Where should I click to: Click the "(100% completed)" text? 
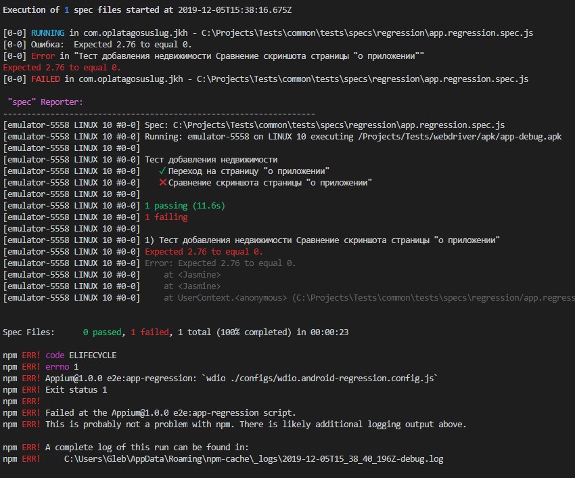[x=254, y=332]
